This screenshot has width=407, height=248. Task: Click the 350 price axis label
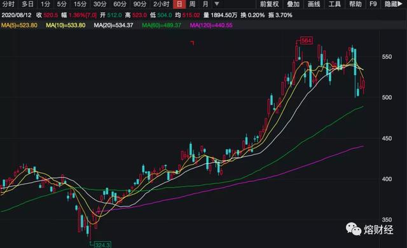[x=387, y=220]
